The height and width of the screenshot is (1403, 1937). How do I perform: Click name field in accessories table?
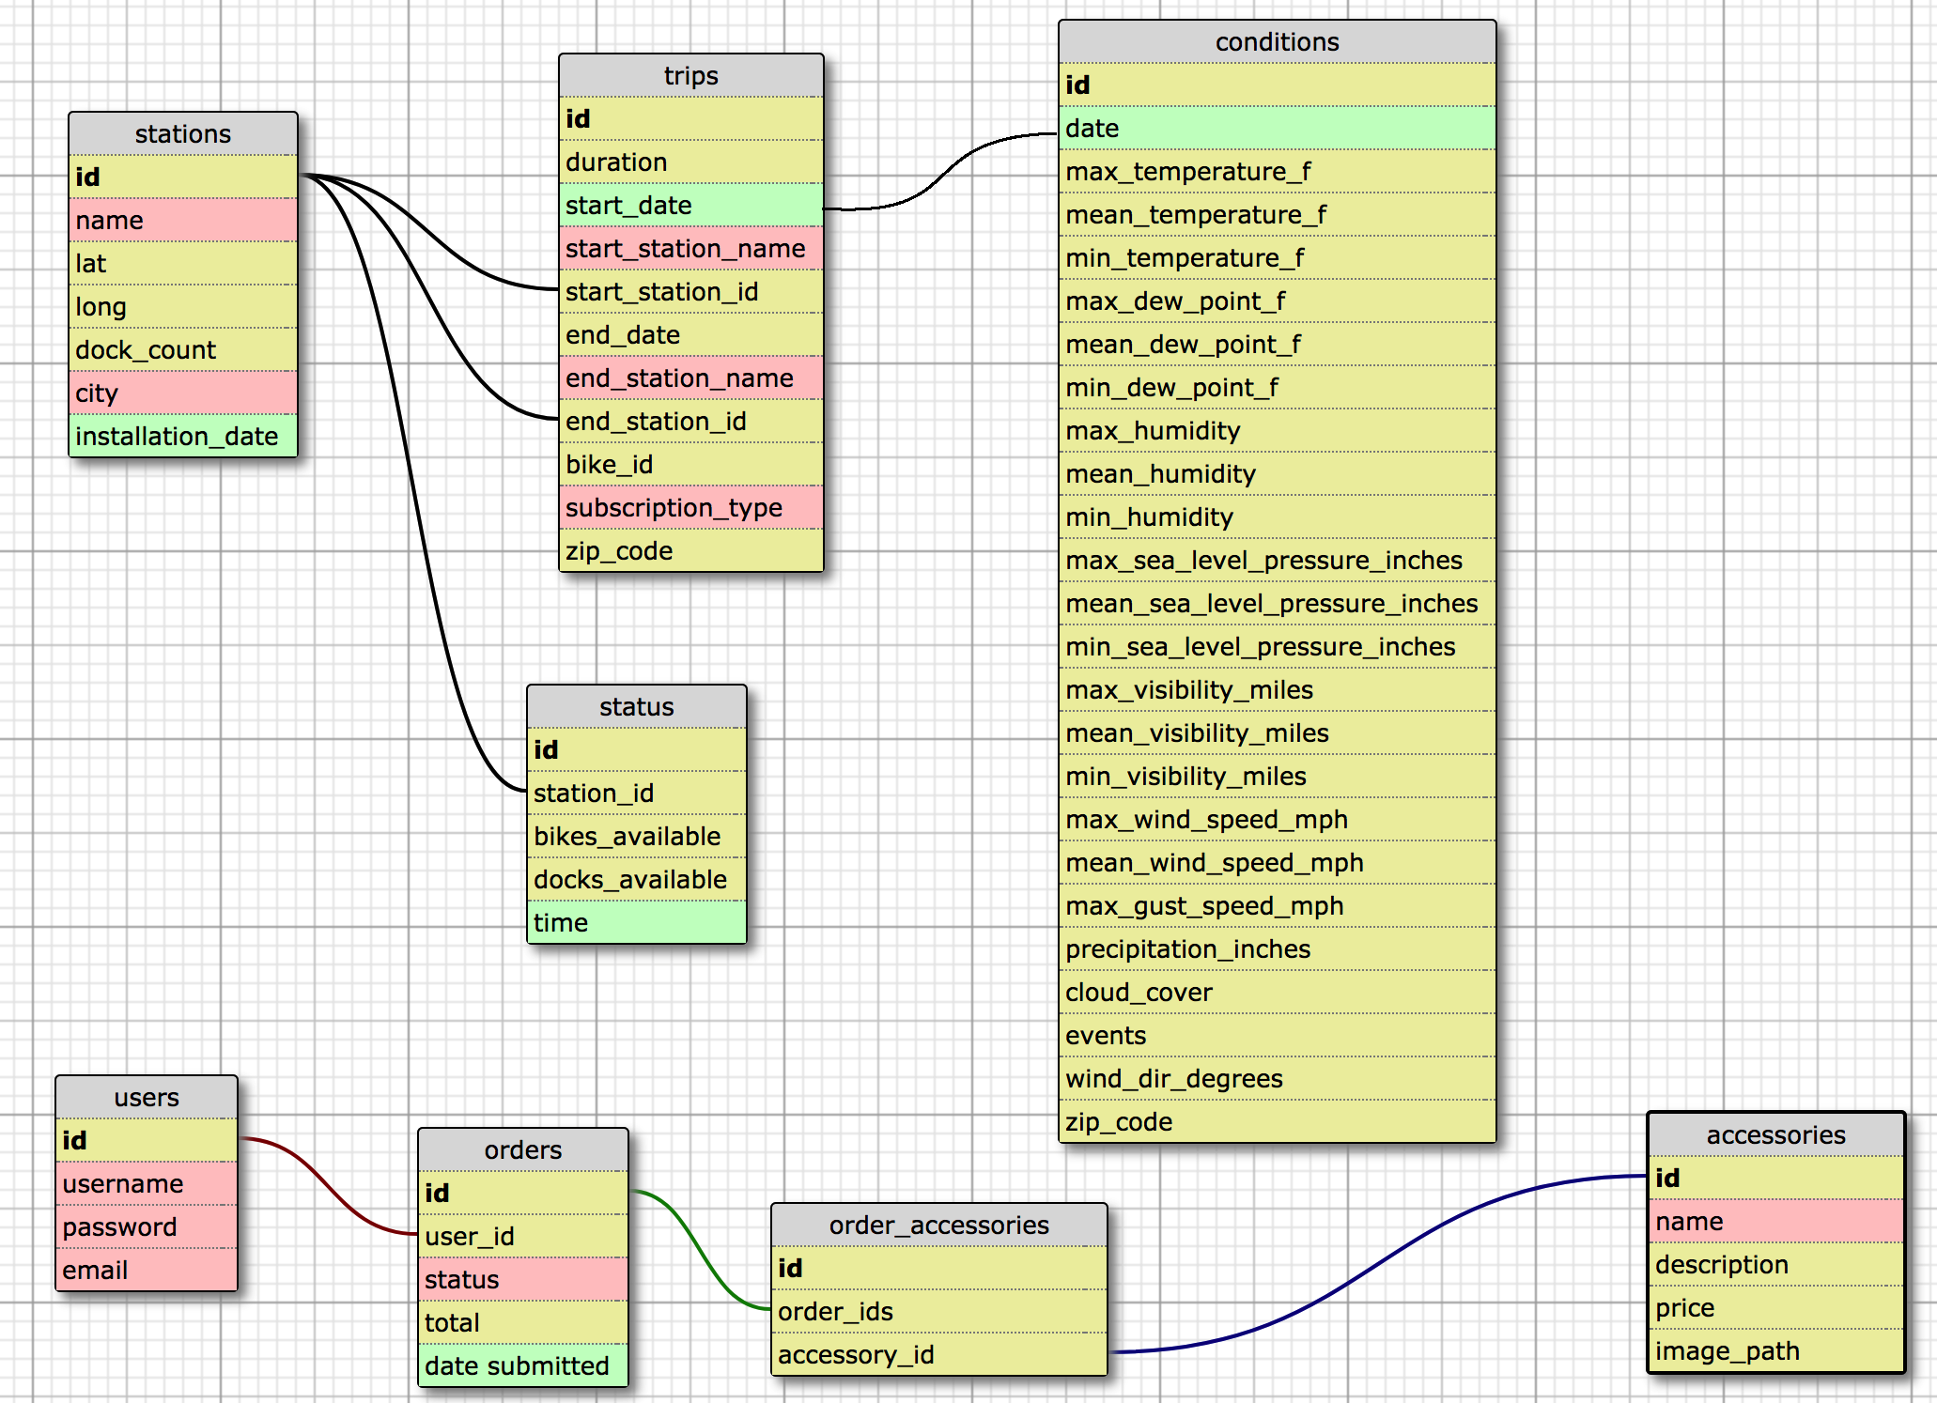[1776, 1221]
